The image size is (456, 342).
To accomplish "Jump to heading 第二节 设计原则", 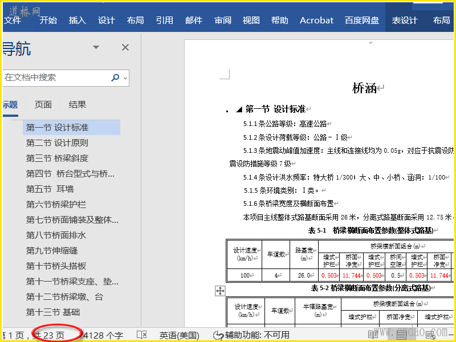I will point(57,143).
